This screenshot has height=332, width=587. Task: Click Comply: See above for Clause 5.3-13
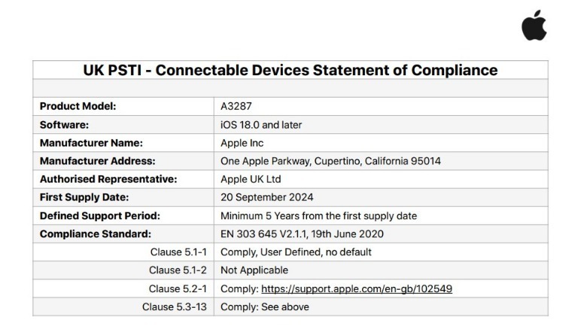pos(265,307)
